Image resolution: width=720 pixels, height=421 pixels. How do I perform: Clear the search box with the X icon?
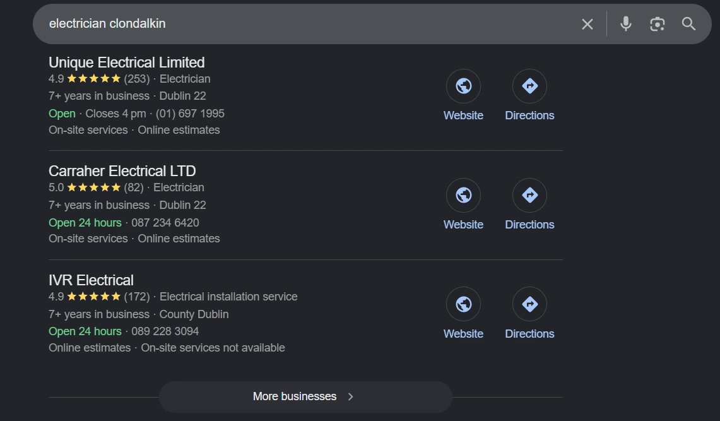(587, 24)
